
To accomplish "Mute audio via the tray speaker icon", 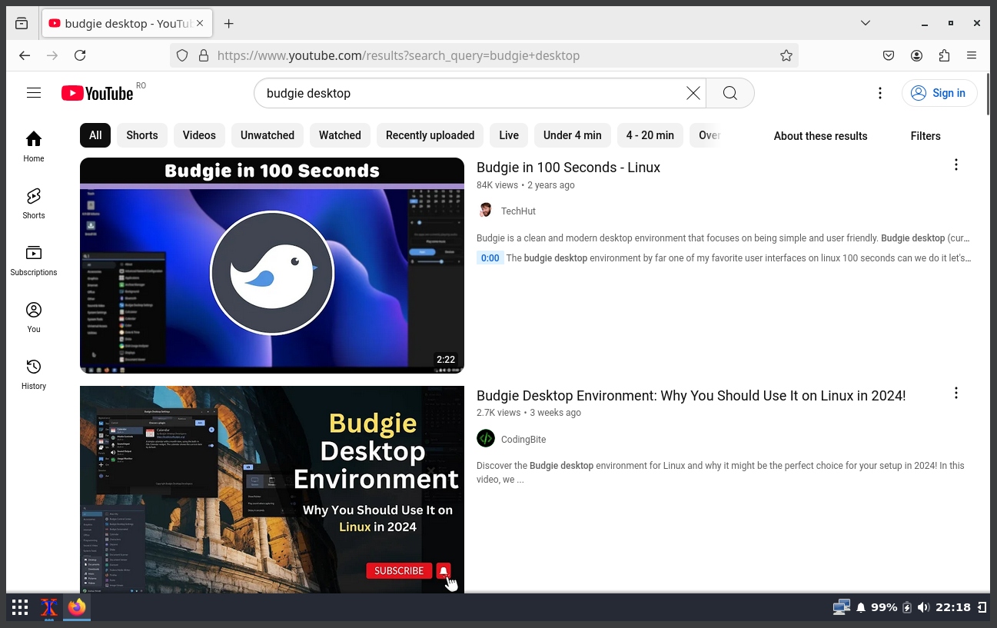I will tap(923, 607).
